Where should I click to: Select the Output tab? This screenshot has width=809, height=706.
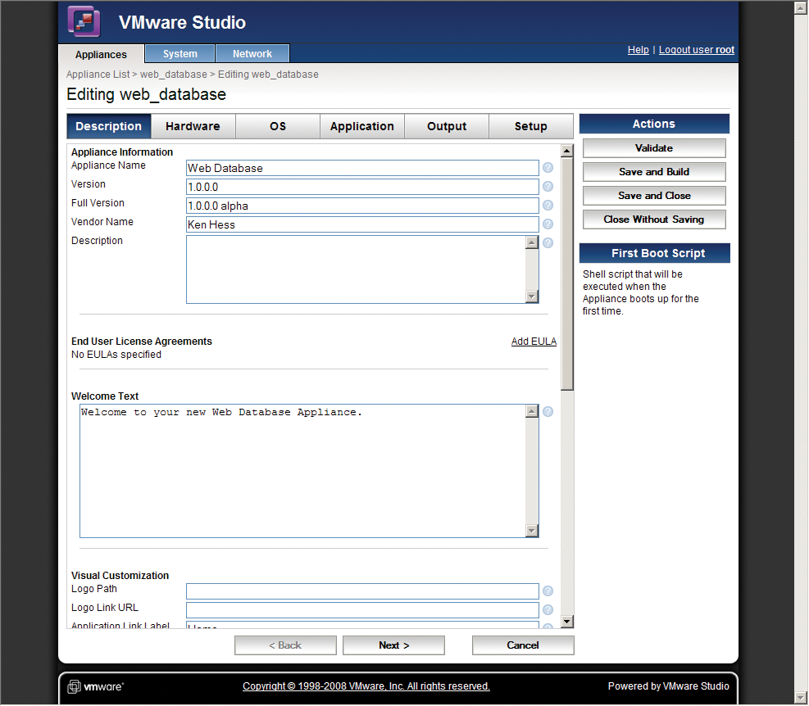coord(447,126)
